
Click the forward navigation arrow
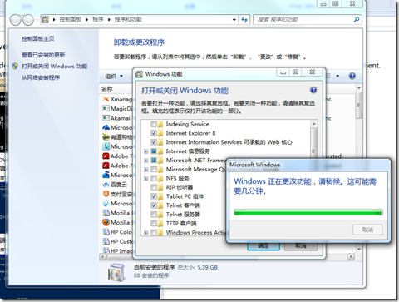tap(28, 20)
